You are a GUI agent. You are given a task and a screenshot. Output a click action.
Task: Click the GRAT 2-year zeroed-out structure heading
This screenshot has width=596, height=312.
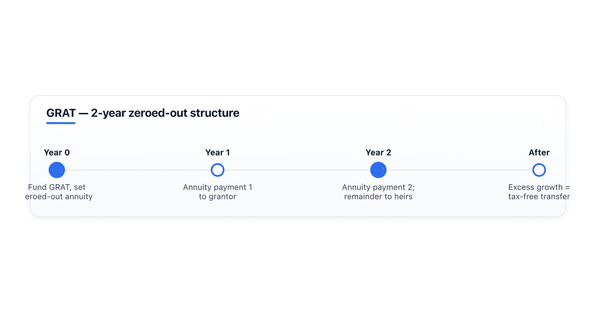coord(143,113)
